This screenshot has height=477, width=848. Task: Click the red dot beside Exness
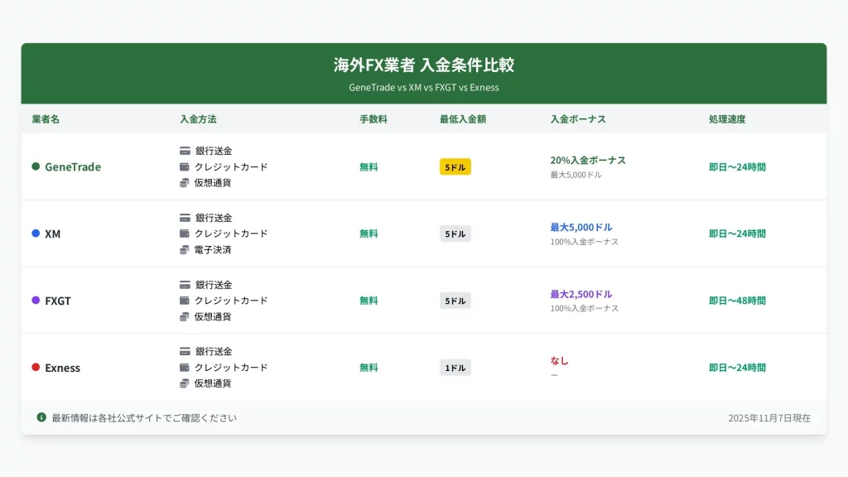click(x=36, y=367)
